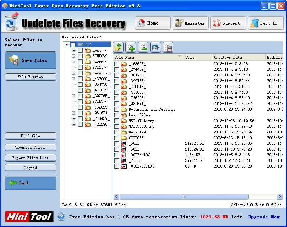
Task: Select the _162625_ folder icon in file list
Action: pos(124,64)
